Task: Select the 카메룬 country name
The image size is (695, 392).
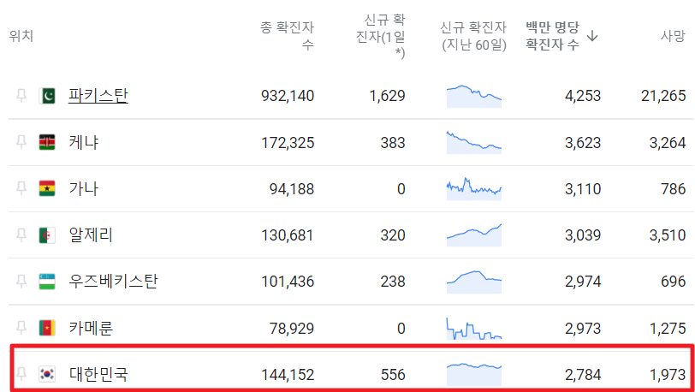Action: point(91,328)
